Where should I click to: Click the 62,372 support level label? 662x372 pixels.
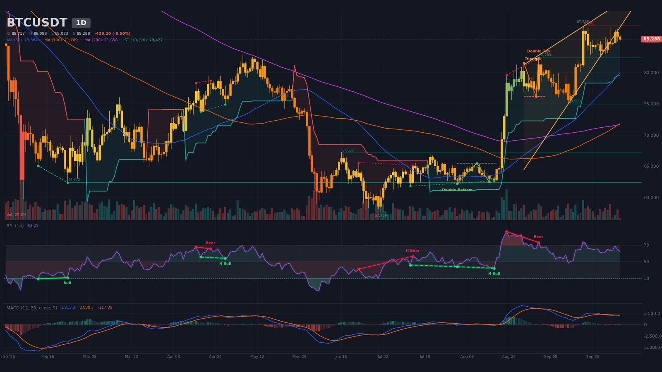[74, 180]
